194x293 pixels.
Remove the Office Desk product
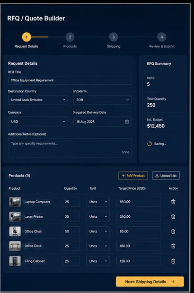(173, 246)
